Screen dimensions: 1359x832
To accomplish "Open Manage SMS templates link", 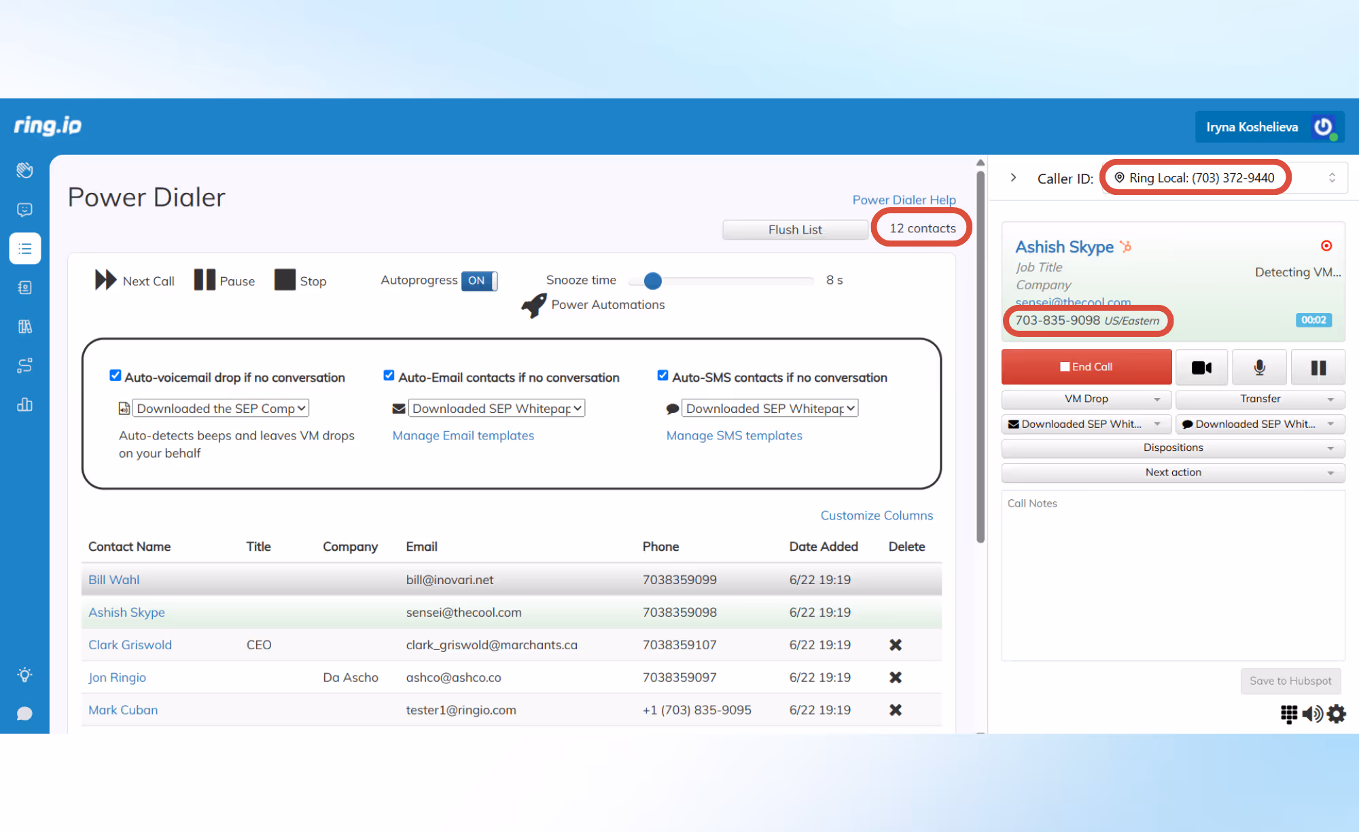I will coord(734,435).
